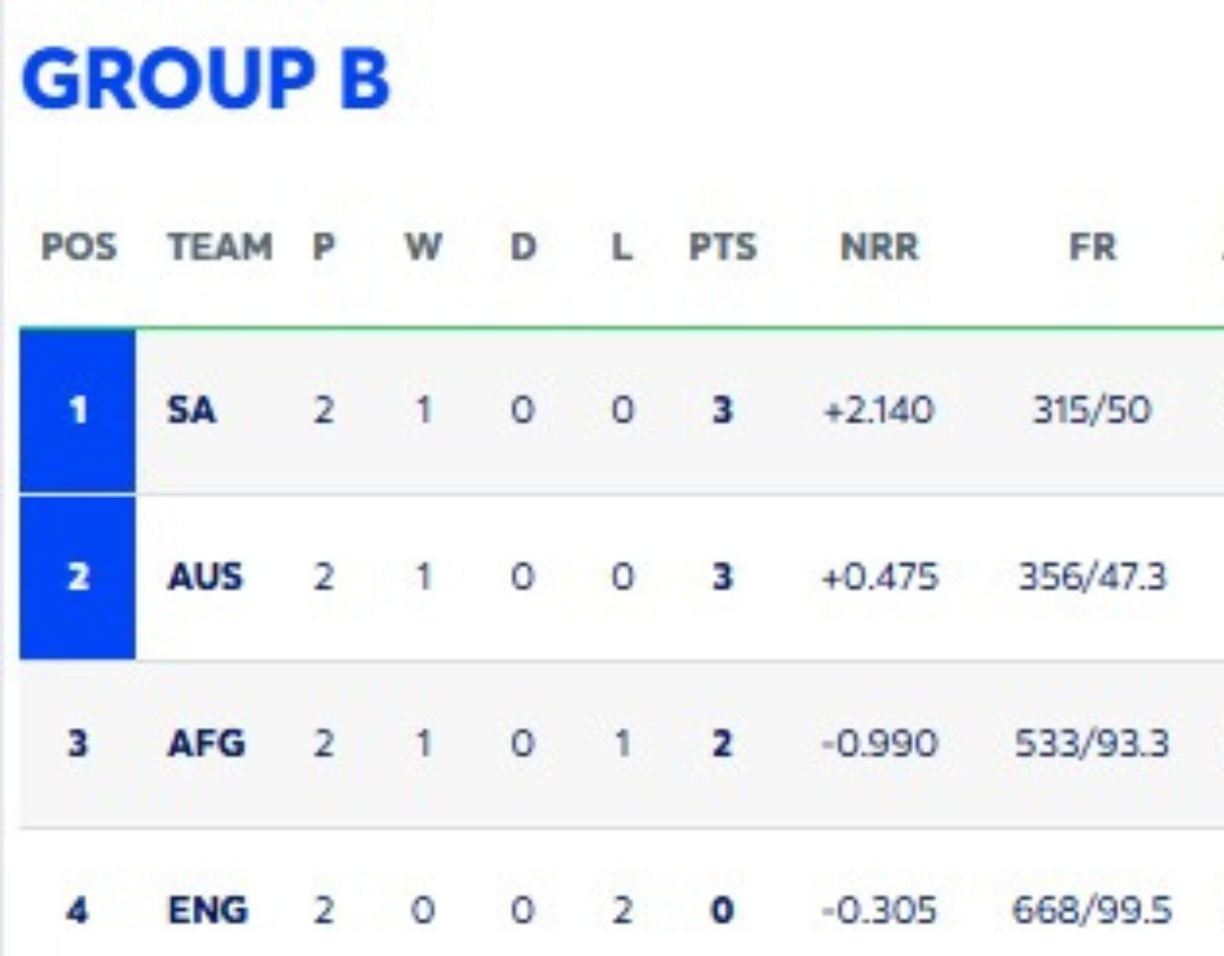Image resolution: width=1224 pixels, height=956 pixels.
Task: Click AFG's points value 2
Action: click(x=722, y=744)
